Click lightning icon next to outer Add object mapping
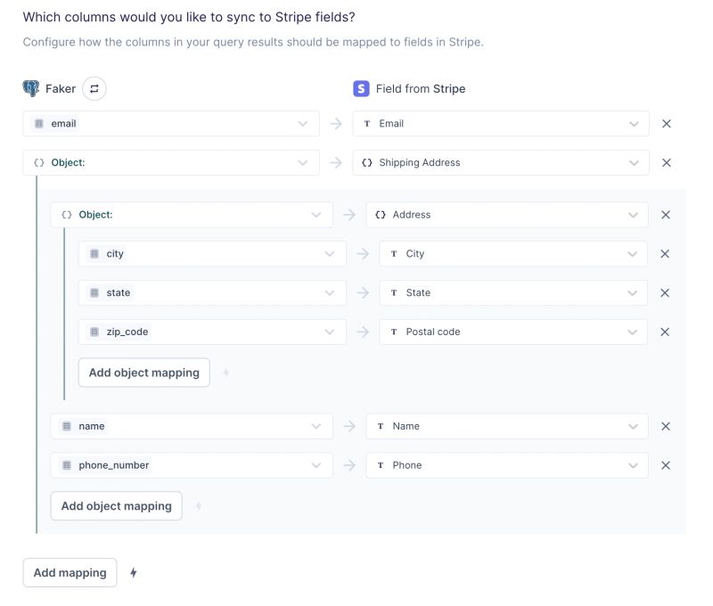This screenshot has width=713, height=606. click(198, 506)
